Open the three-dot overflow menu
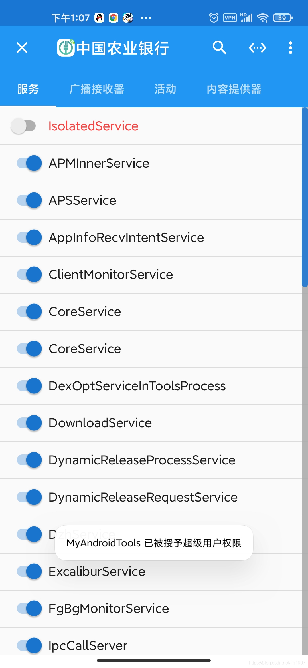This screenshot has height=668, width=308. coord(290,48)
